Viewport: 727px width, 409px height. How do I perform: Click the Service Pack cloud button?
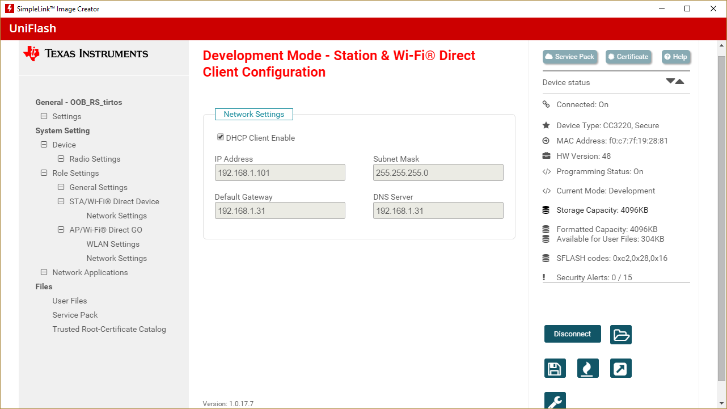(569, 57)
